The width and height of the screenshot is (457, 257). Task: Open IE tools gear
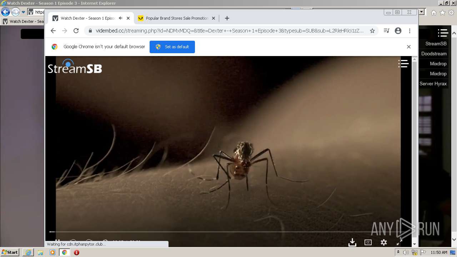tap(451, 12)
